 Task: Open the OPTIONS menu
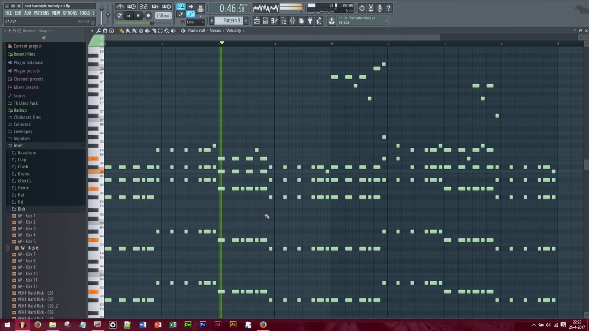point(70,13)
